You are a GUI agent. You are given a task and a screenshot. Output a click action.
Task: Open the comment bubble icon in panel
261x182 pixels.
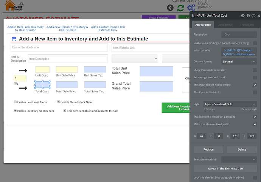point(253,16)
